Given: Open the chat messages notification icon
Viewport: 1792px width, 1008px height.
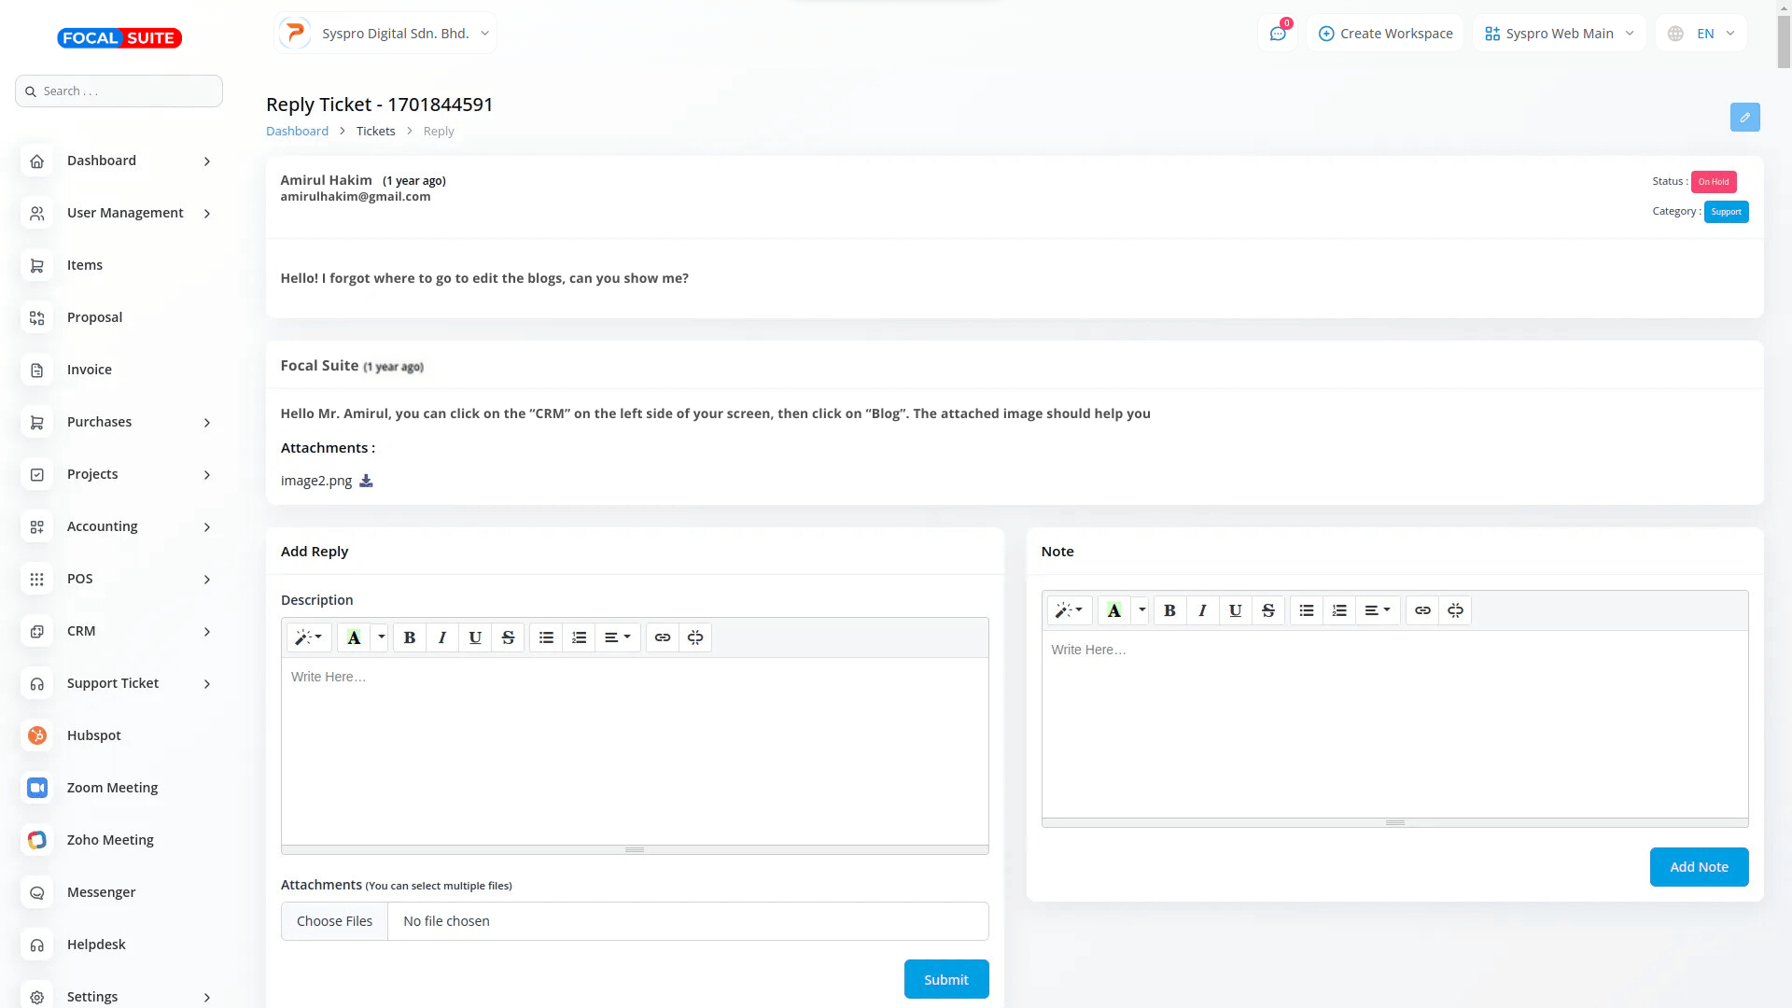Looking at the screenshot, I should pyautogui.click(x=1278, y=34).
